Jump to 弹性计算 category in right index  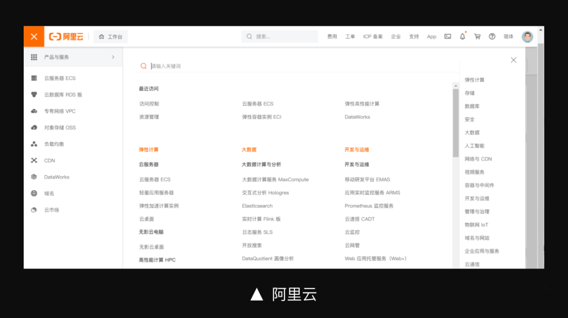pyautogui.click(x=474, y=80)
